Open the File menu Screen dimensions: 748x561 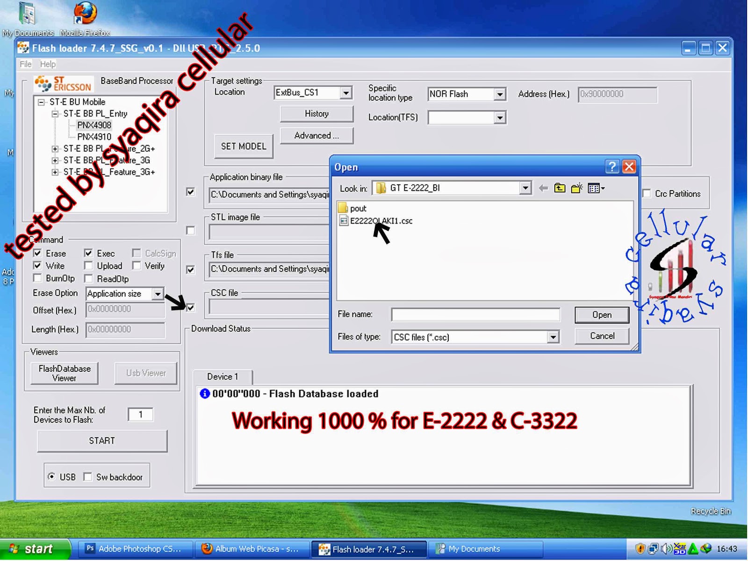click(x=26, y=64)
